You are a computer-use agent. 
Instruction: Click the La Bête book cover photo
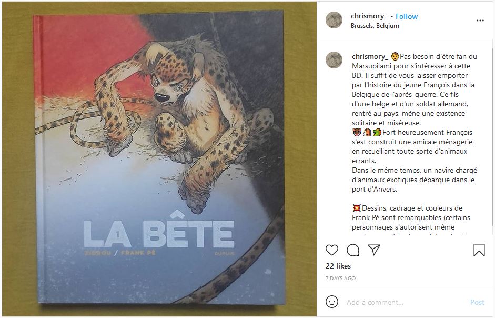click(159, 158)
